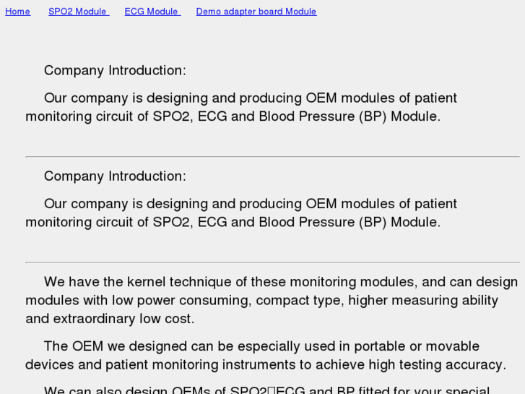Click the first horizontal divider line
Image resolution: width=525 pixels, height=394 pixels.
click(x=272, y=157)
